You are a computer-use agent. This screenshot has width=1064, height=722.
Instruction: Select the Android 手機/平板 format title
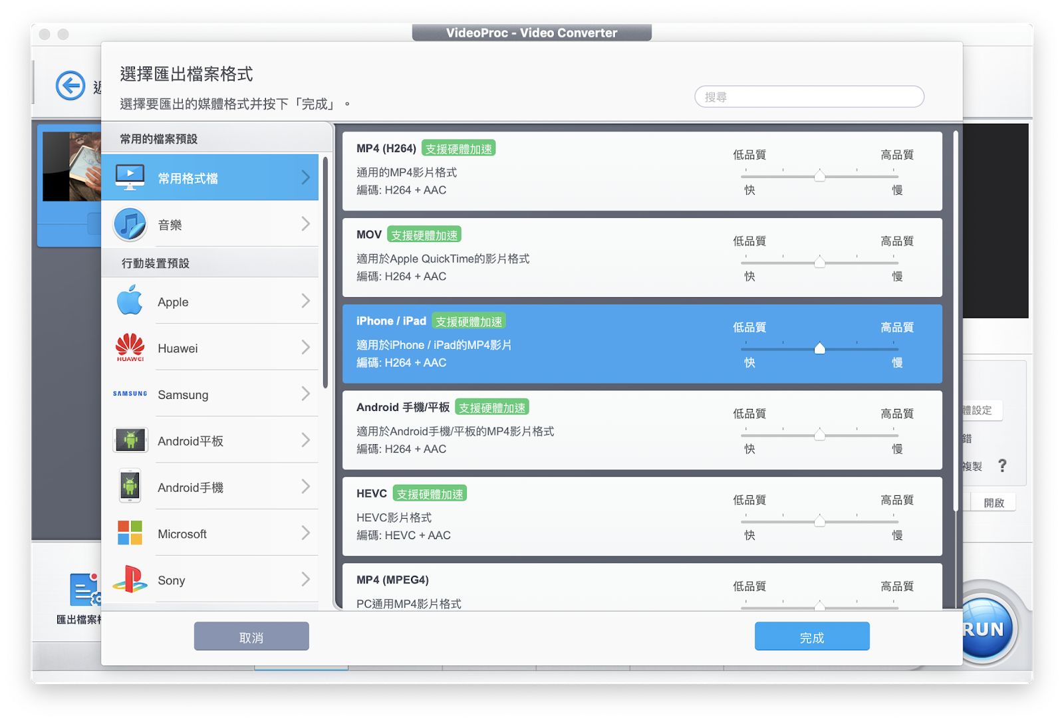pyautogui.click(x=403, y=408)
